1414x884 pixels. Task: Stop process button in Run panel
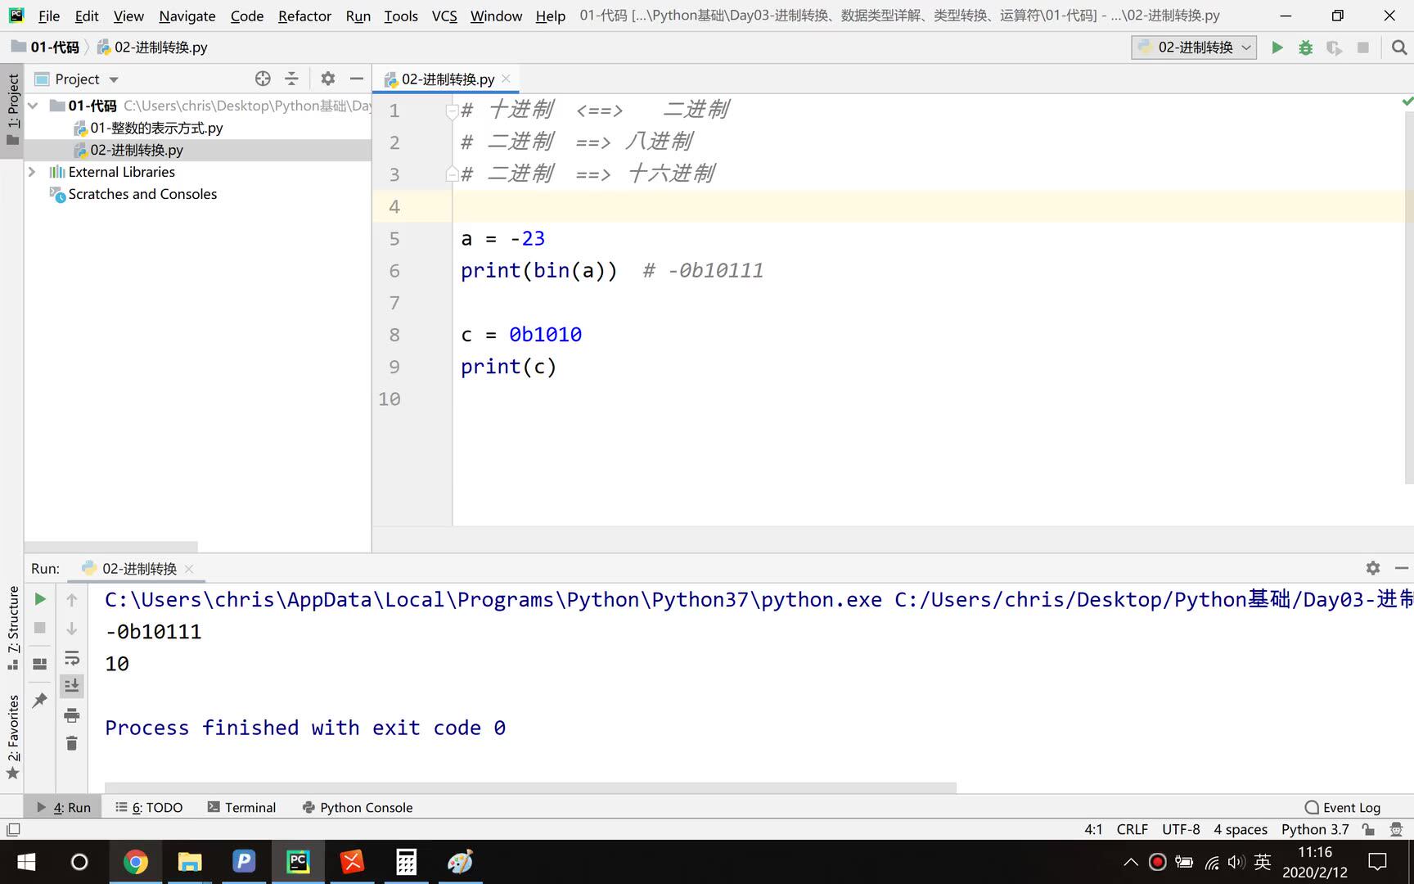40,628
